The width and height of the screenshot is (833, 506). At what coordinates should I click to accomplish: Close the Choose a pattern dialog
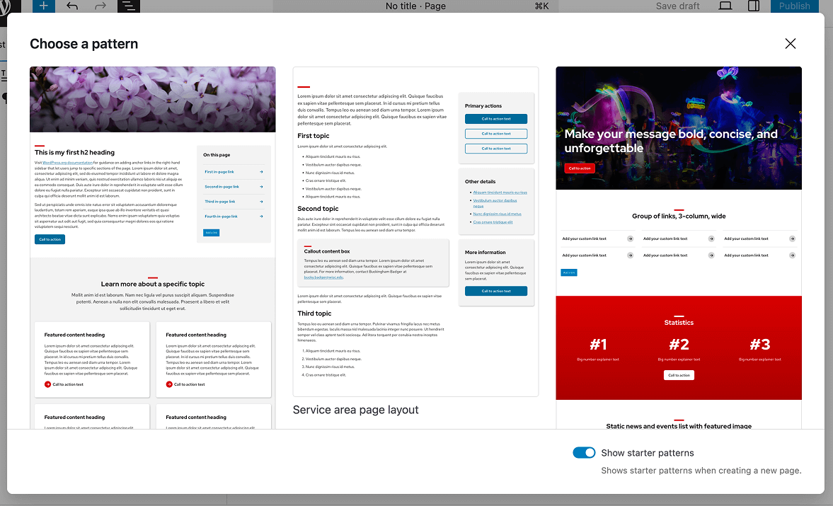tap(791, 44)
